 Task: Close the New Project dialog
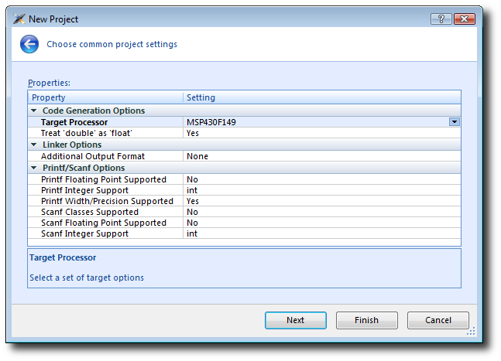[465, 19]
